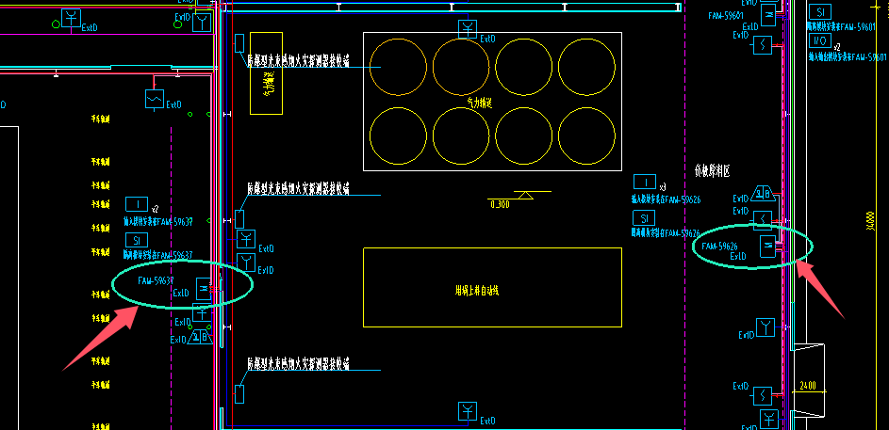The width and height of the screenshot is (889, 430).
Task: Click the FAM-59626 label inside the ellipse
Action: point(719,247)
